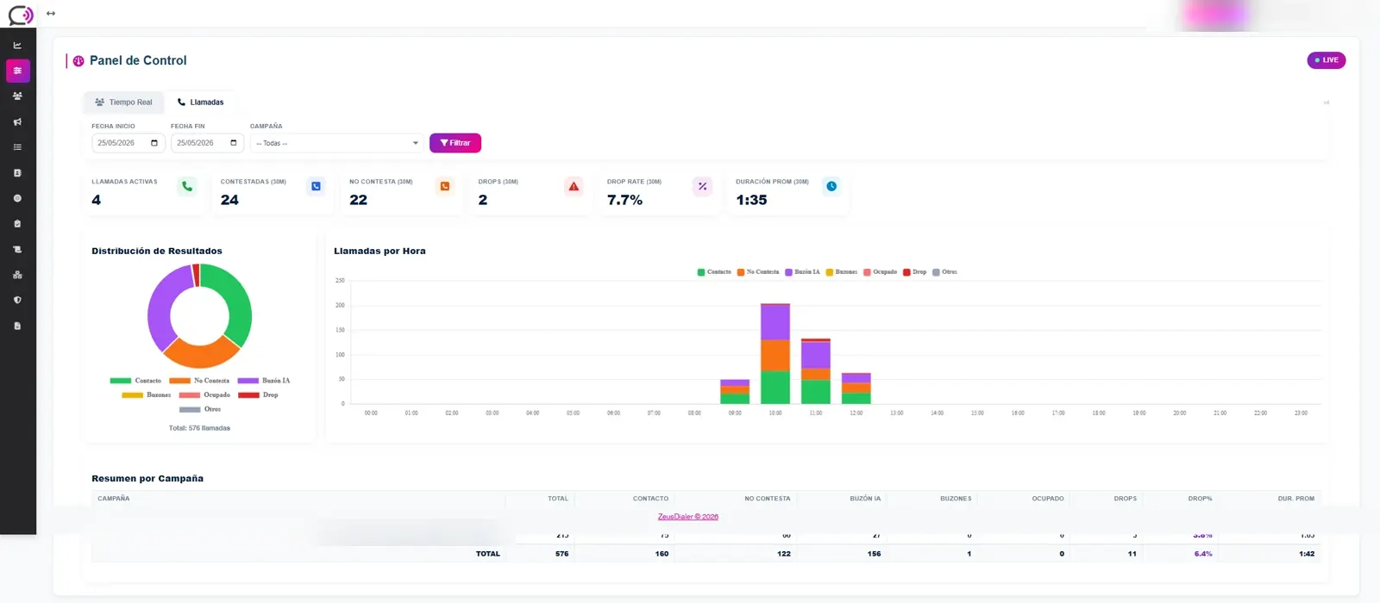Click the 10:00 bar in Llamadas por Hora
Image resolution: width=1380 pixels, height=603 pixels.
coord(775,353)
